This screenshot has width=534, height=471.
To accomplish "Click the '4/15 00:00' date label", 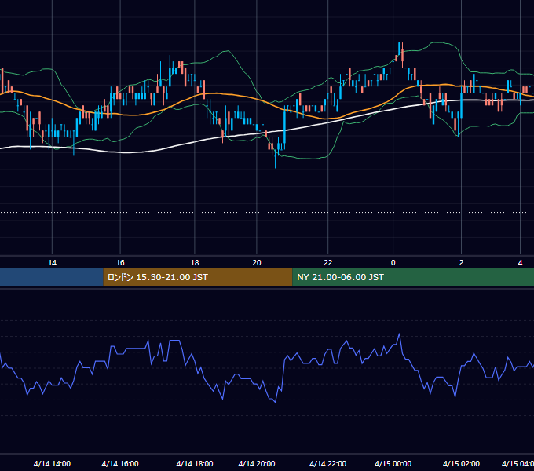I will [x=393, y=463].
